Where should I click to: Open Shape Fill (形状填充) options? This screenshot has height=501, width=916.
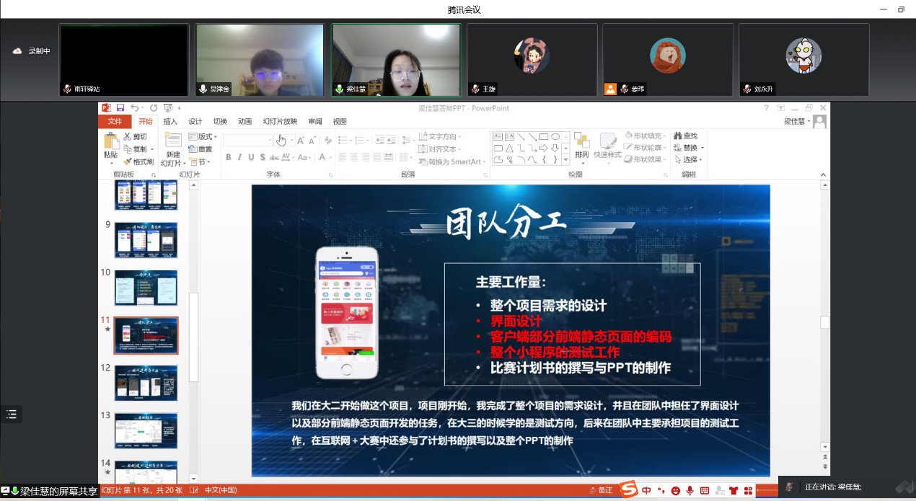click(646, 135)
